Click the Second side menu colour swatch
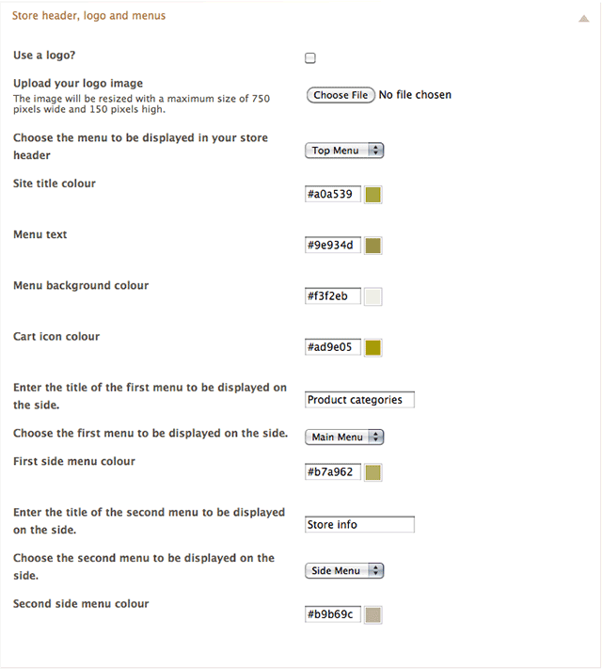 (x=372, y=614)
